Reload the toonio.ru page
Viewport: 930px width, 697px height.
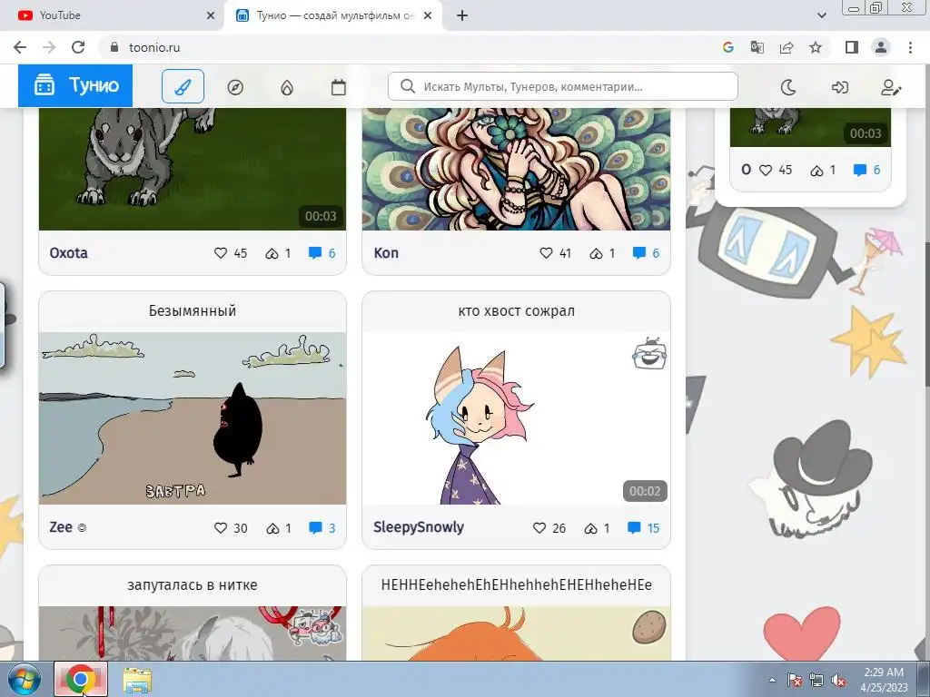coord(78,47)
